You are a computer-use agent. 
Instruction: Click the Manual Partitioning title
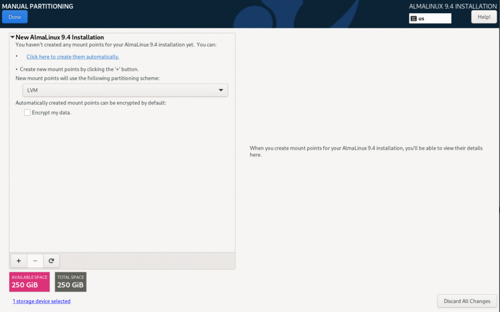coord(37,6)
